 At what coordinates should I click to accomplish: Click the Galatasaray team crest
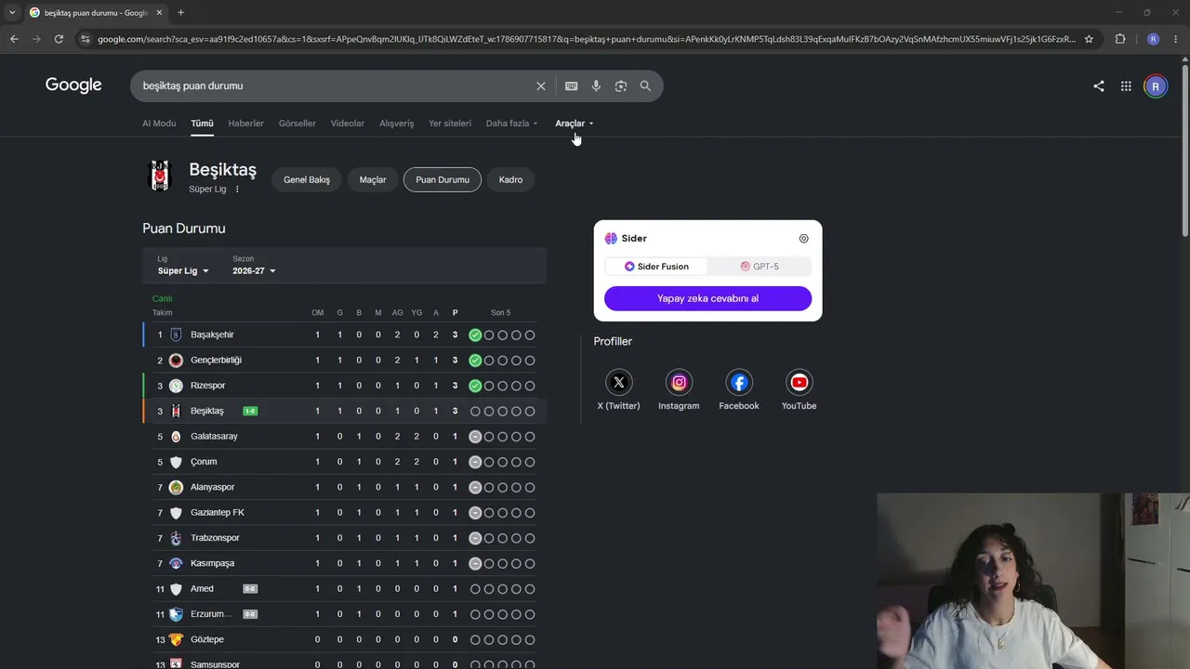pyautogui.click(x=176, y=437)
